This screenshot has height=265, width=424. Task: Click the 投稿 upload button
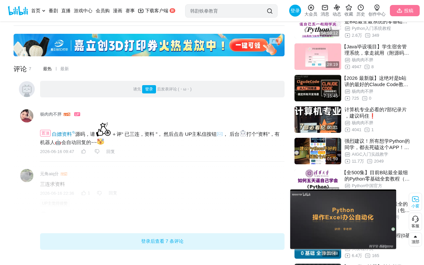[x=405, y=11]
